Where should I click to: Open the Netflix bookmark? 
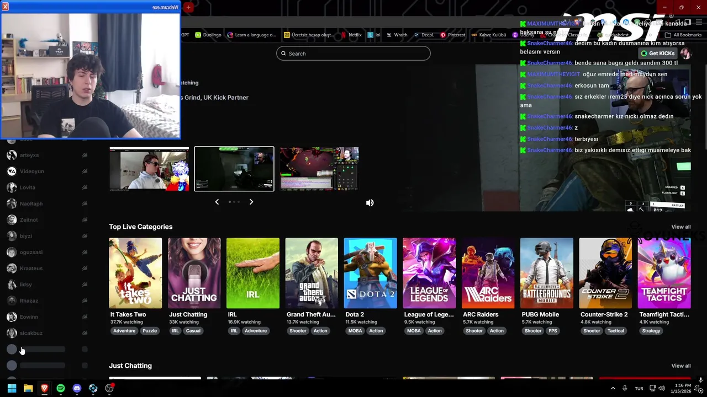(351, 35)
